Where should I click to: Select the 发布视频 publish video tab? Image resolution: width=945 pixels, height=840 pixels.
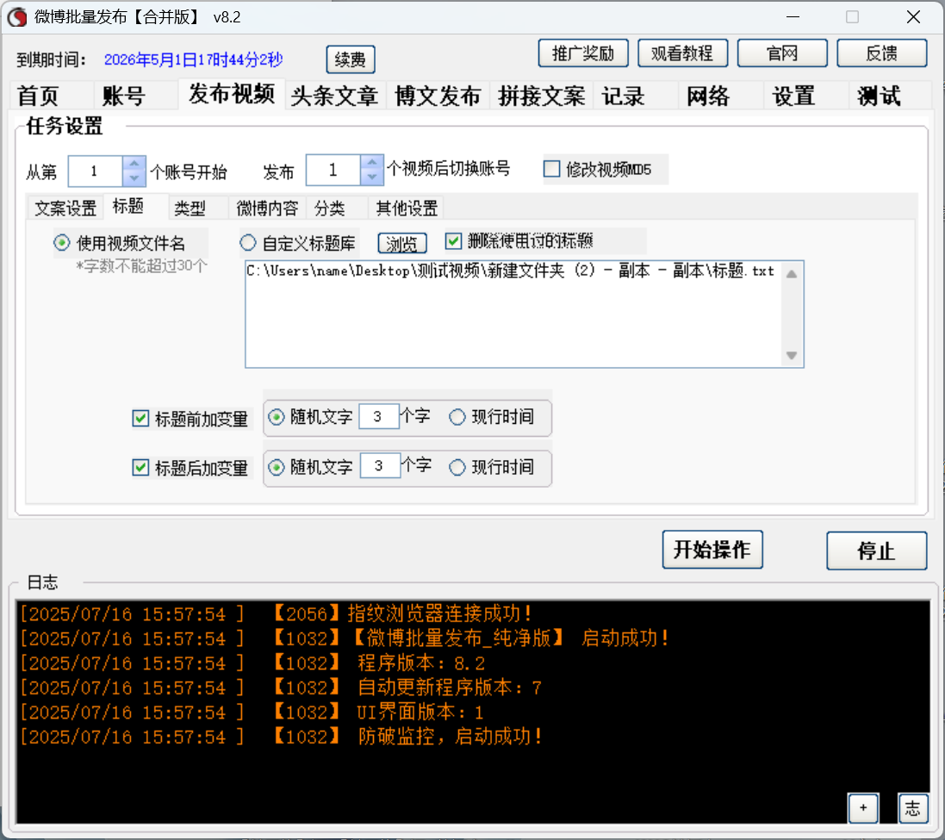pos(232,94)
